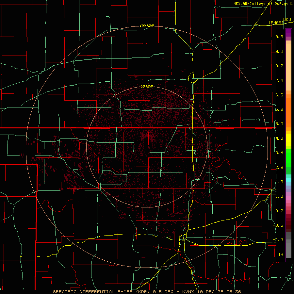Click the [PHAS] legend unit label
The height and width of the screenshot is (294, 294).
pos(276,23)
